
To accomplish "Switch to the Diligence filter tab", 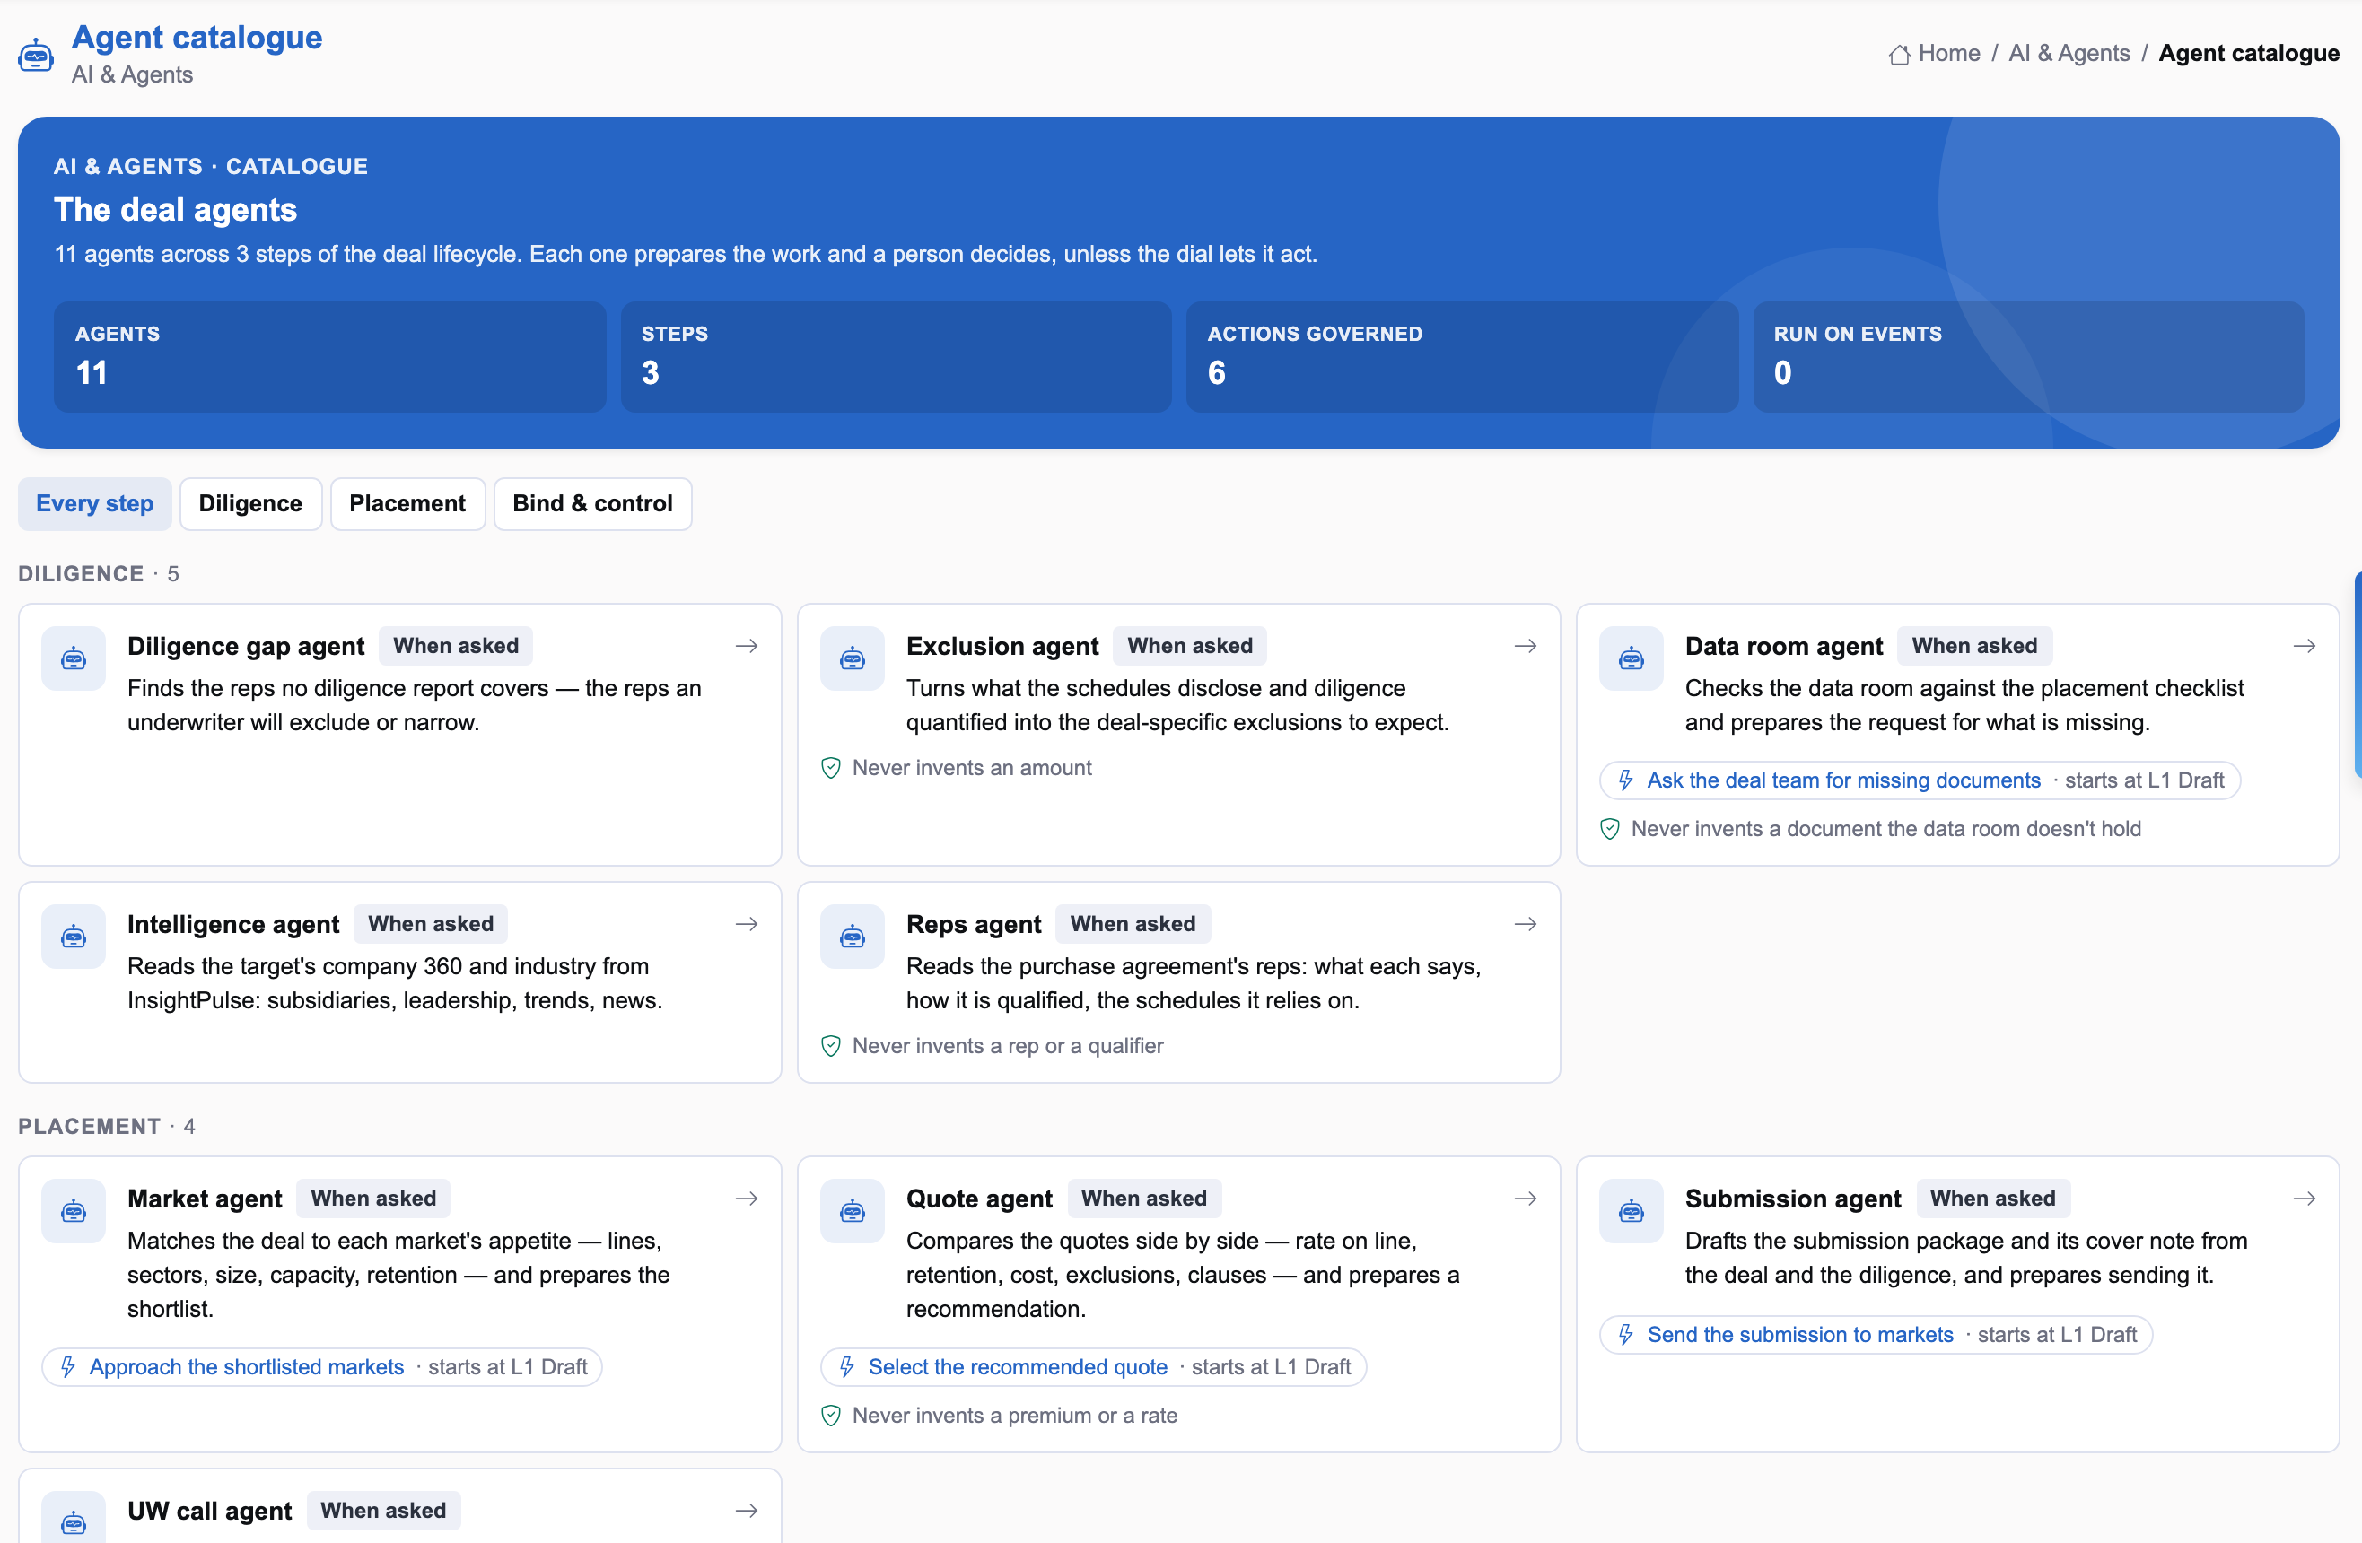I will [250, 504].
